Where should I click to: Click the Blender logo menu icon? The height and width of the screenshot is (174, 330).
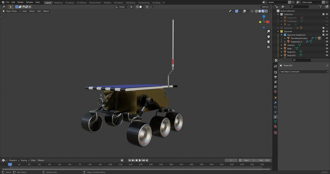[3, 2]
